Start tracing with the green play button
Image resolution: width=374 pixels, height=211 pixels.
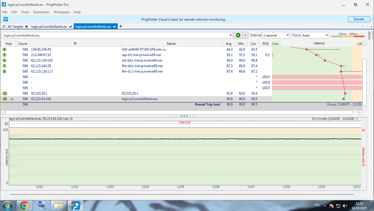coord(238,35)
